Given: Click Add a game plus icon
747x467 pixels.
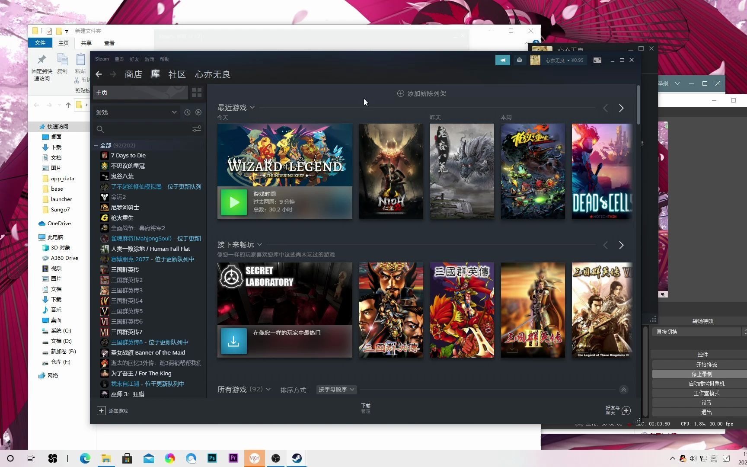Looking at the screenshot, I should click(101, 410).
